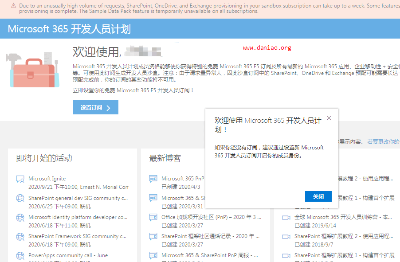Viewport: 400px width, 262px height.
Task: Click blog icon beside SharePoint 框架社区通话记录
Action: [153, 236]
